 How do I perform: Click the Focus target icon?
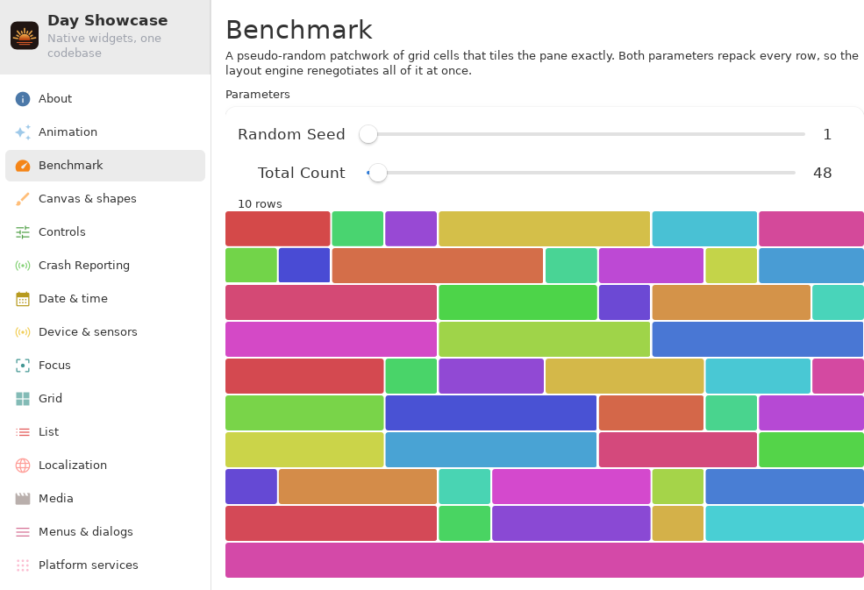click(x=23, y=366)
